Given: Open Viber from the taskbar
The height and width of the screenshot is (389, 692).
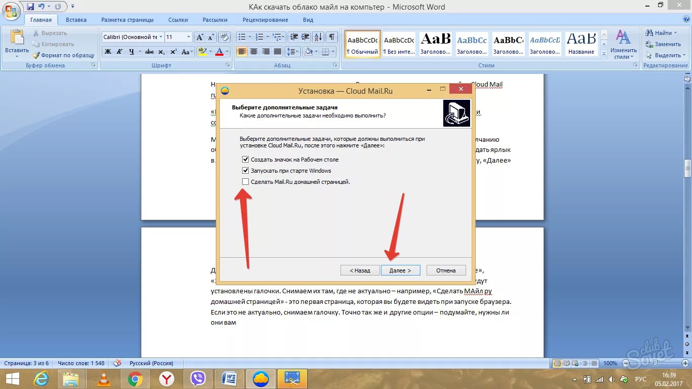Looking at the screenshot, I should coord(198,378).
